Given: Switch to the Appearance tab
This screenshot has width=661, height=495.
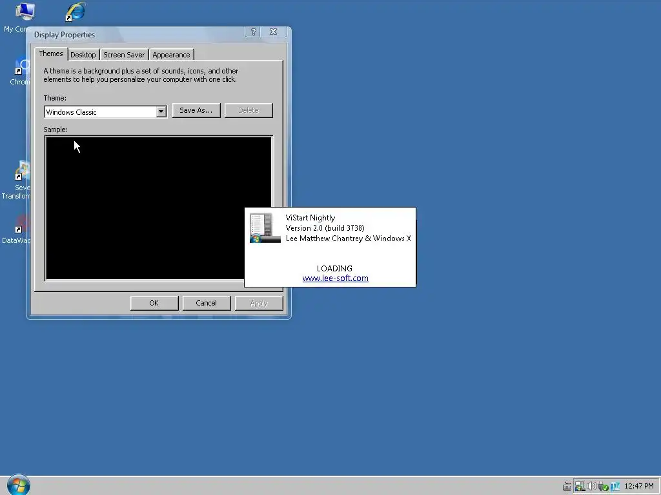Looking at the screenshot, I should 171,55.
